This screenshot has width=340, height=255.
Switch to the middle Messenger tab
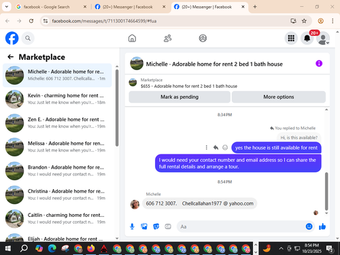(131, 7)
